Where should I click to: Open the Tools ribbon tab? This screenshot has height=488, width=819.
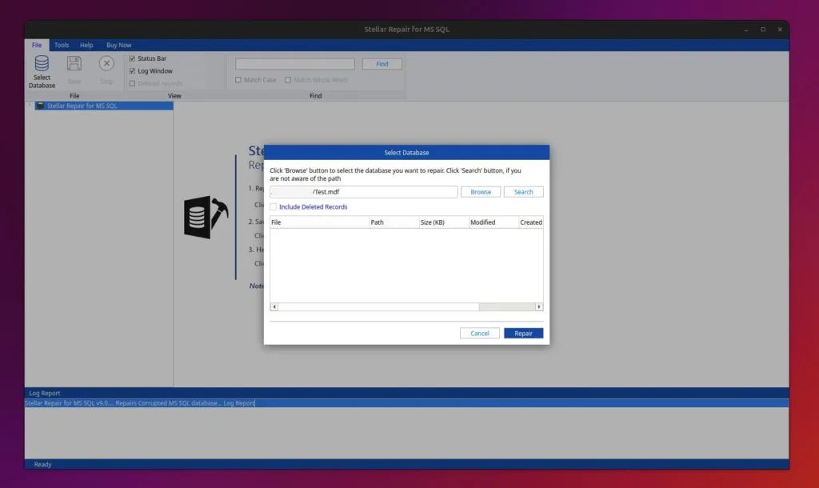point(62,46)
